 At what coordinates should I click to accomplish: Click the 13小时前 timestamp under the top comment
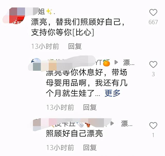45,46
